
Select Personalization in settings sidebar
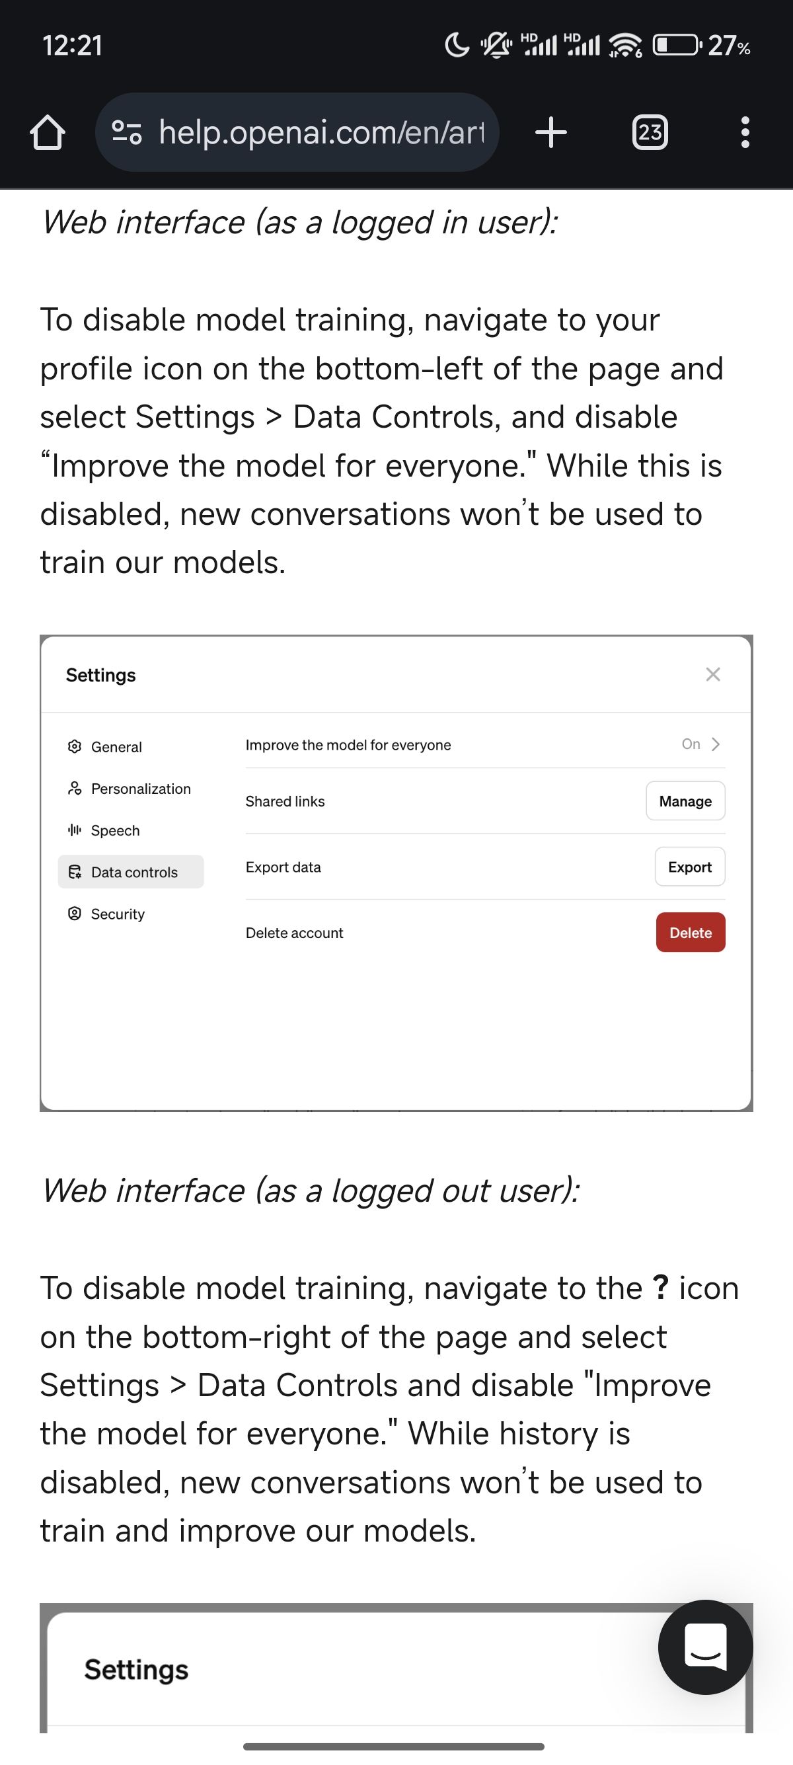pos(140,789)
